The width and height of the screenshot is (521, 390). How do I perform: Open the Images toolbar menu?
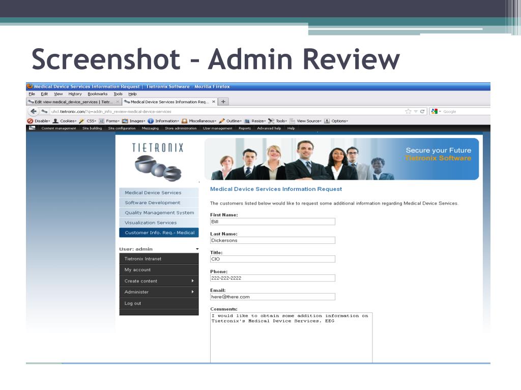[134, 121]
